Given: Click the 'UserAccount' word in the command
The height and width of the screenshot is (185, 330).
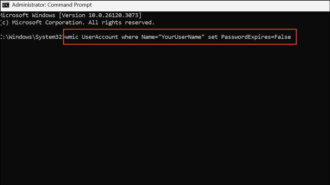Looking at the screenshot, I should click(100, 37).
